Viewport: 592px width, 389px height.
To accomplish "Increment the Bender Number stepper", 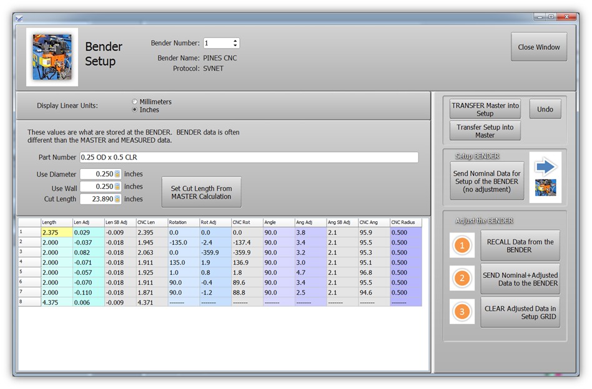I will (x=235, y=41).
